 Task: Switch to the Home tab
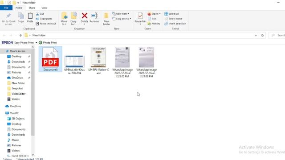click(19, 8)
